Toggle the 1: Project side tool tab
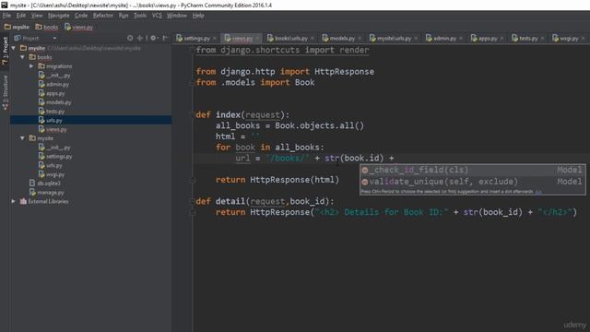Viewport: 590px width, 332px height. click(5, 50)
